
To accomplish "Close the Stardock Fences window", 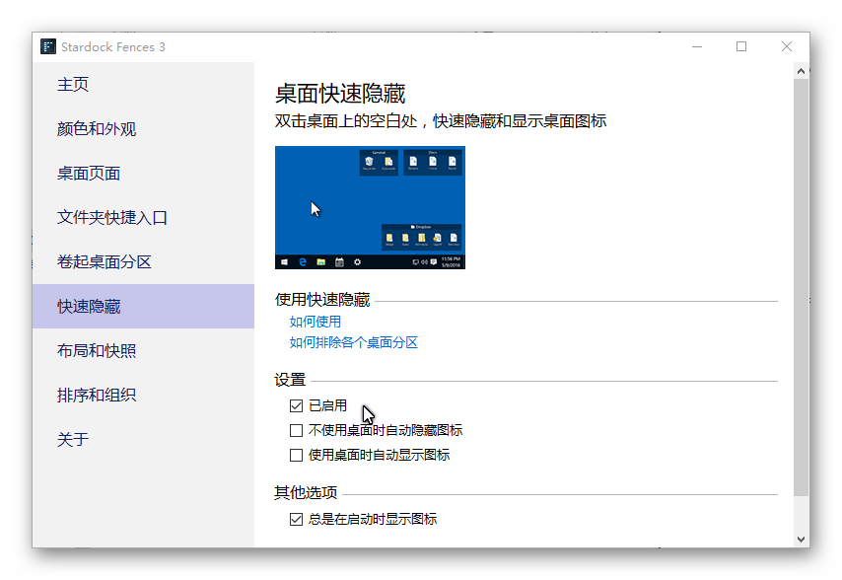I will tap(787, 46).
